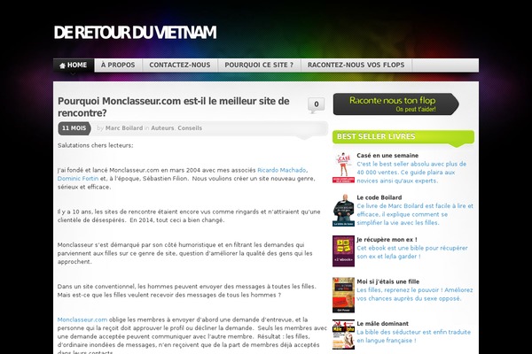This screenshot has height=354, width=532.
Task: Follow the Dominic Fortin link
Action: [78, 179]
